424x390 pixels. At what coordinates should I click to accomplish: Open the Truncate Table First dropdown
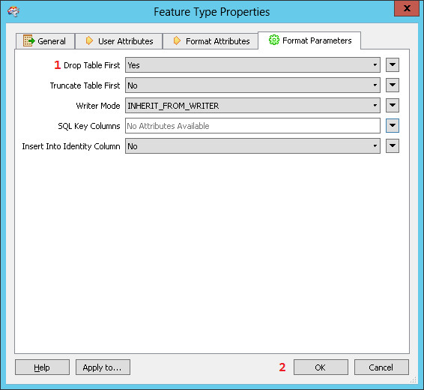(252, 85)
